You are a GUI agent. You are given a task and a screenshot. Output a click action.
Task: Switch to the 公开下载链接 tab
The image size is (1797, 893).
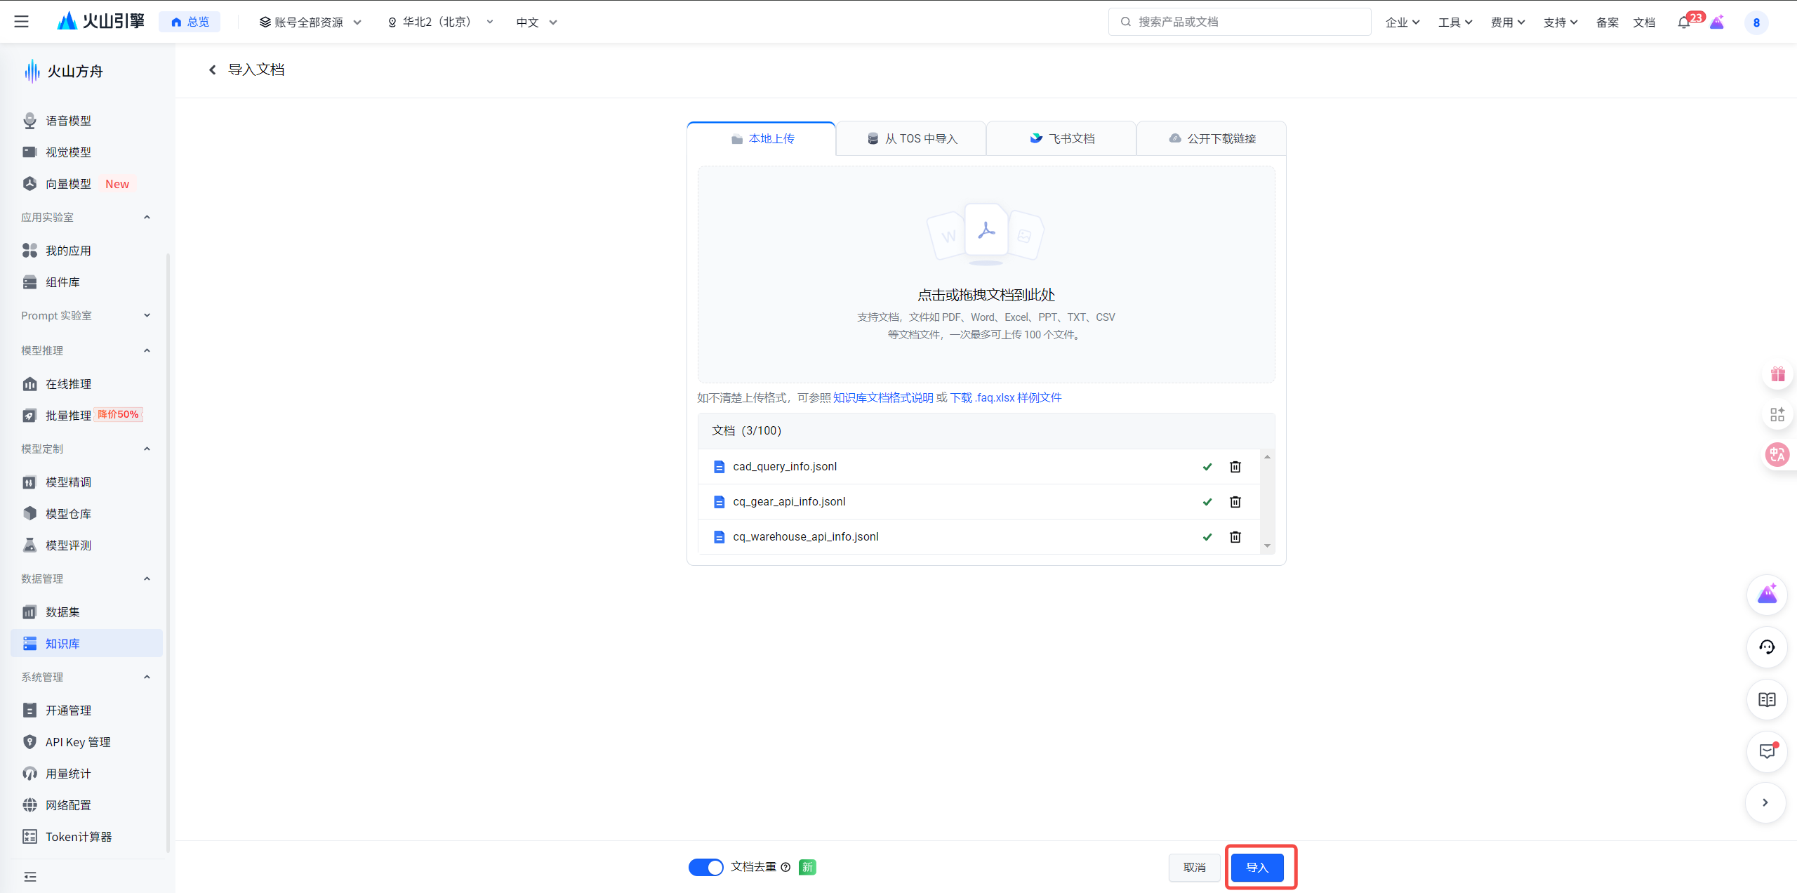(x=1212, y=138)
